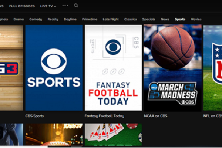Open Full Episodes in top navigation
The height and width of the screenshot is (148, 222).
point(22,6)
